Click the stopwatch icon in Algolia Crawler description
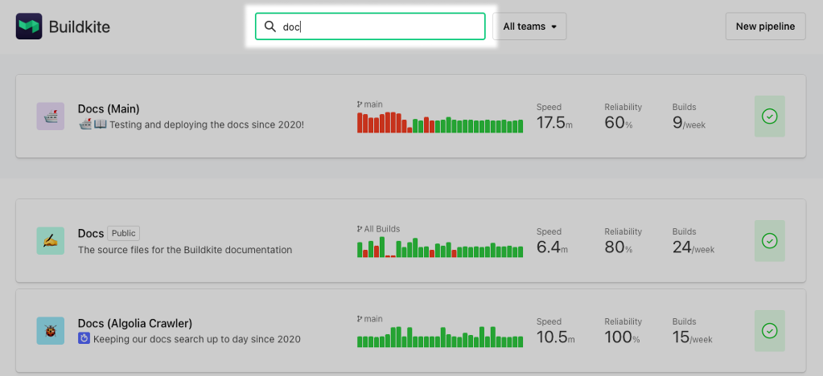 (x=84, y=339)
